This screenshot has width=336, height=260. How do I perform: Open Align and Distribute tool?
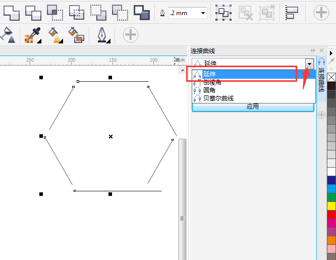click(292, 12)
